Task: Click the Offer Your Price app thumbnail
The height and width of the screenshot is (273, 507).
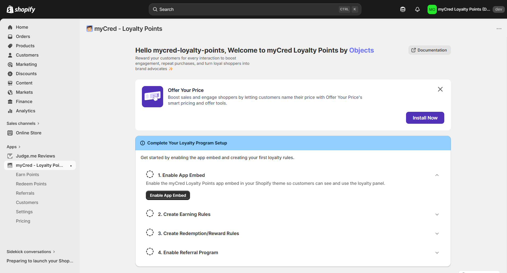Action: coord(153,97)
